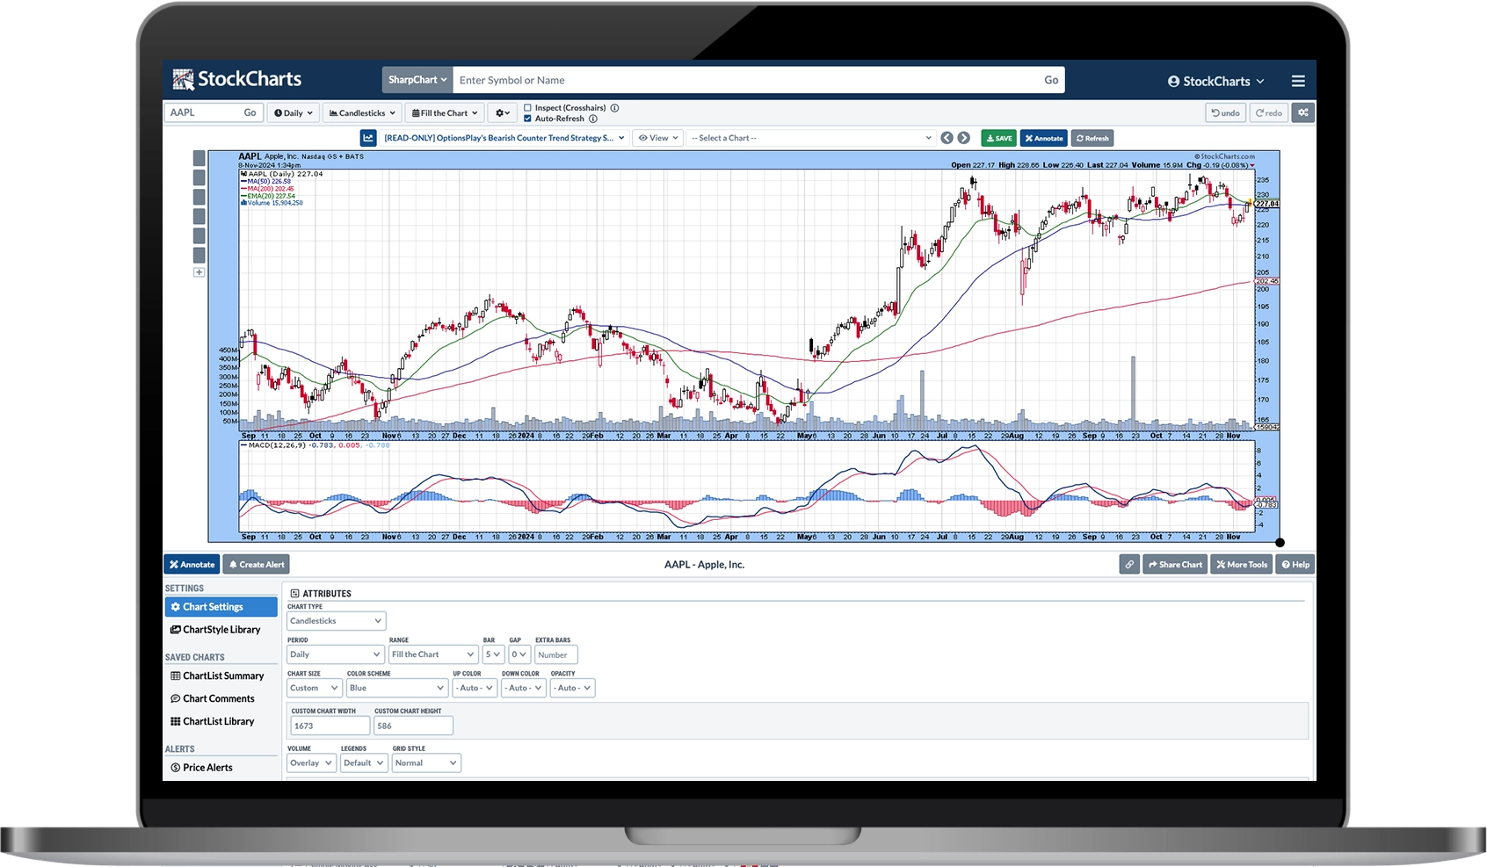This screenshot has width=1487, height=867.
Task: Click Annotate button below the chart
Action: coord(192,565)
